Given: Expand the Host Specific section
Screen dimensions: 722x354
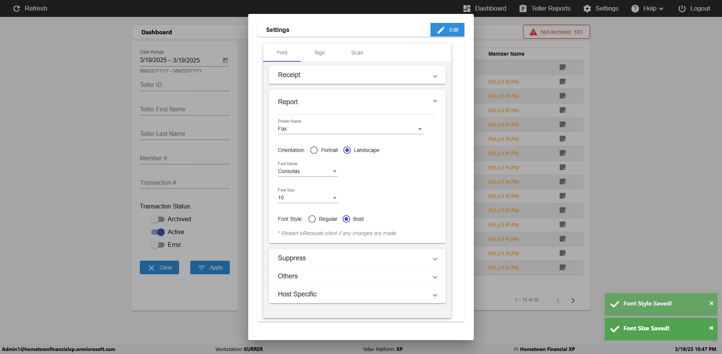Looking at the screenshot, I should click(357, 294).
